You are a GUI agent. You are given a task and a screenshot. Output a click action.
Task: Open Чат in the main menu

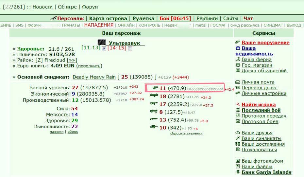(248, 18)
